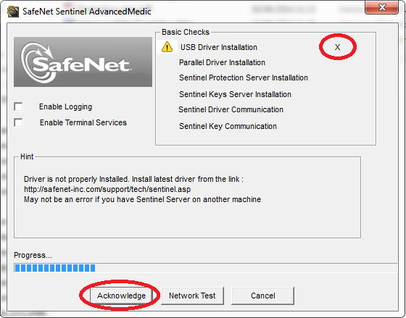Click Sentinel Keys Server Installation item
The width and height of the screenshot is (406, 318).
tap(235, 94)
